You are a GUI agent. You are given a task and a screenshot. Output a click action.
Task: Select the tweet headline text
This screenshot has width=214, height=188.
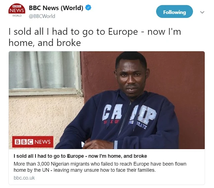(95, 37)
